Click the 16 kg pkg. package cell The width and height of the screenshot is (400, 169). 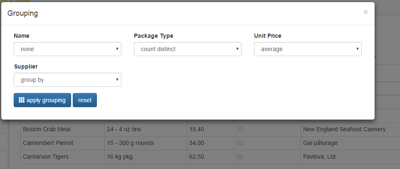click(x=146, y=157)
